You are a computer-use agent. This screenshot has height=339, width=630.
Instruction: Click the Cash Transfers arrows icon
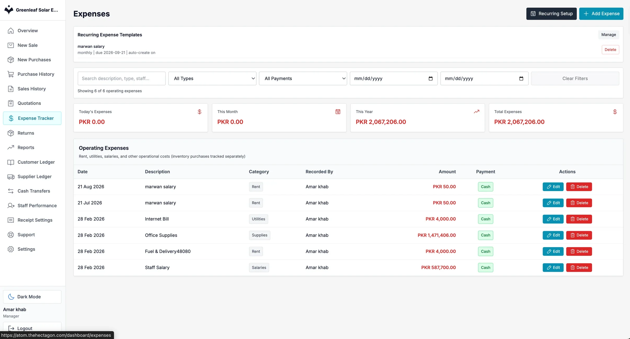click(x=11, y=191)
